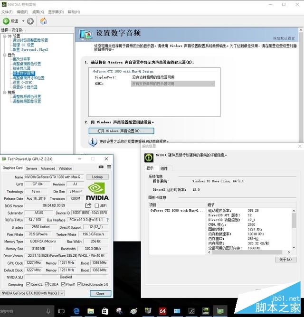
Task: Open the 帮助(H) menu
Action: tap(74, 12)
